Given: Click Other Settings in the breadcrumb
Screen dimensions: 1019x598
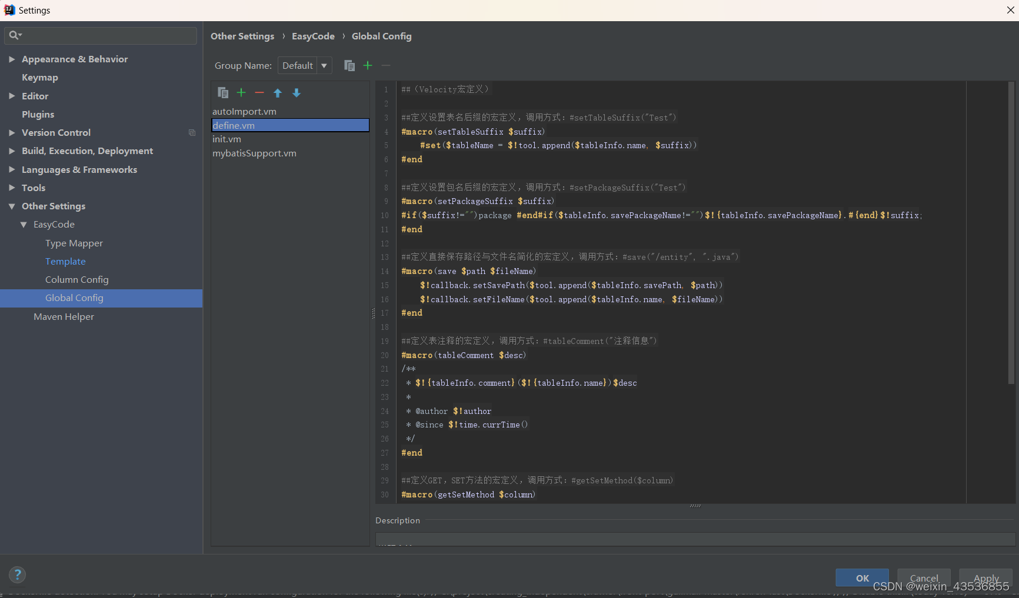Looking at the screenshot, I should 242,36.
